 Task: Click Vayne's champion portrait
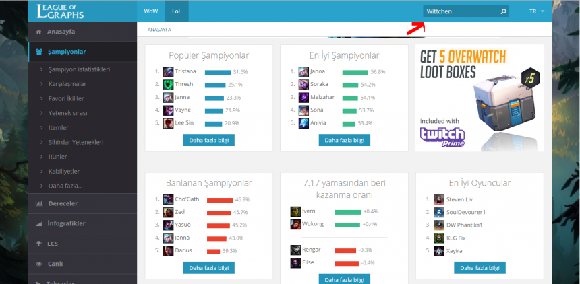pos(169,110)
